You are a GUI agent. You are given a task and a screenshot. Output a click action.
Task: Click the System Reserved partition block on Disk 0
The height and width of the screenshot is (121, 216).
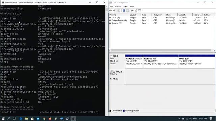(134, 61)
